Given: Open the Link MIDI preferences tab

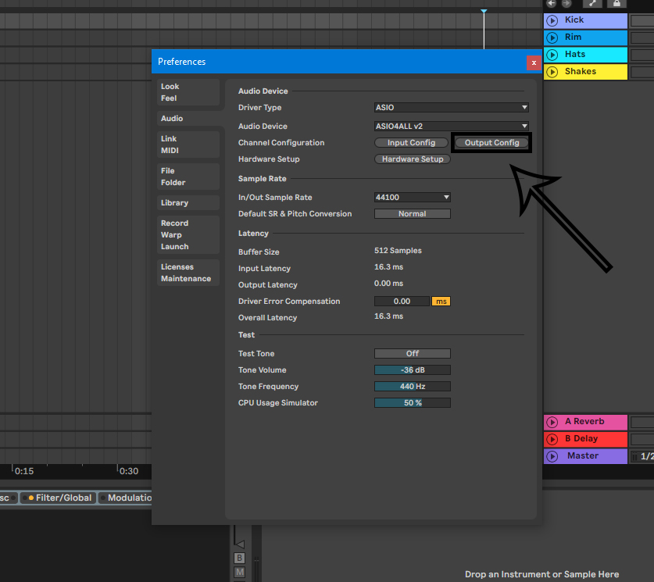Looking at the screenshot, I should click(x=188, y=145).
